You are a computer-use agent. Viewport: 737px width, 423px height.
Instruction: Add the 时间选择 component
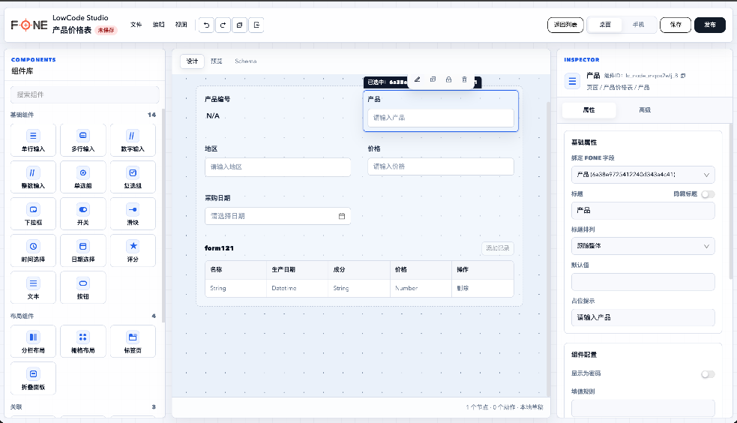coord(34,250)
